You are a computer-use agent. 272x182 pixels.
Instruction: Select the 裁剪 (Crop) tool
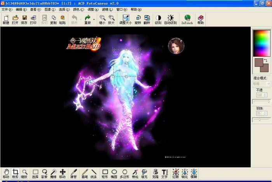click(15, 174)
